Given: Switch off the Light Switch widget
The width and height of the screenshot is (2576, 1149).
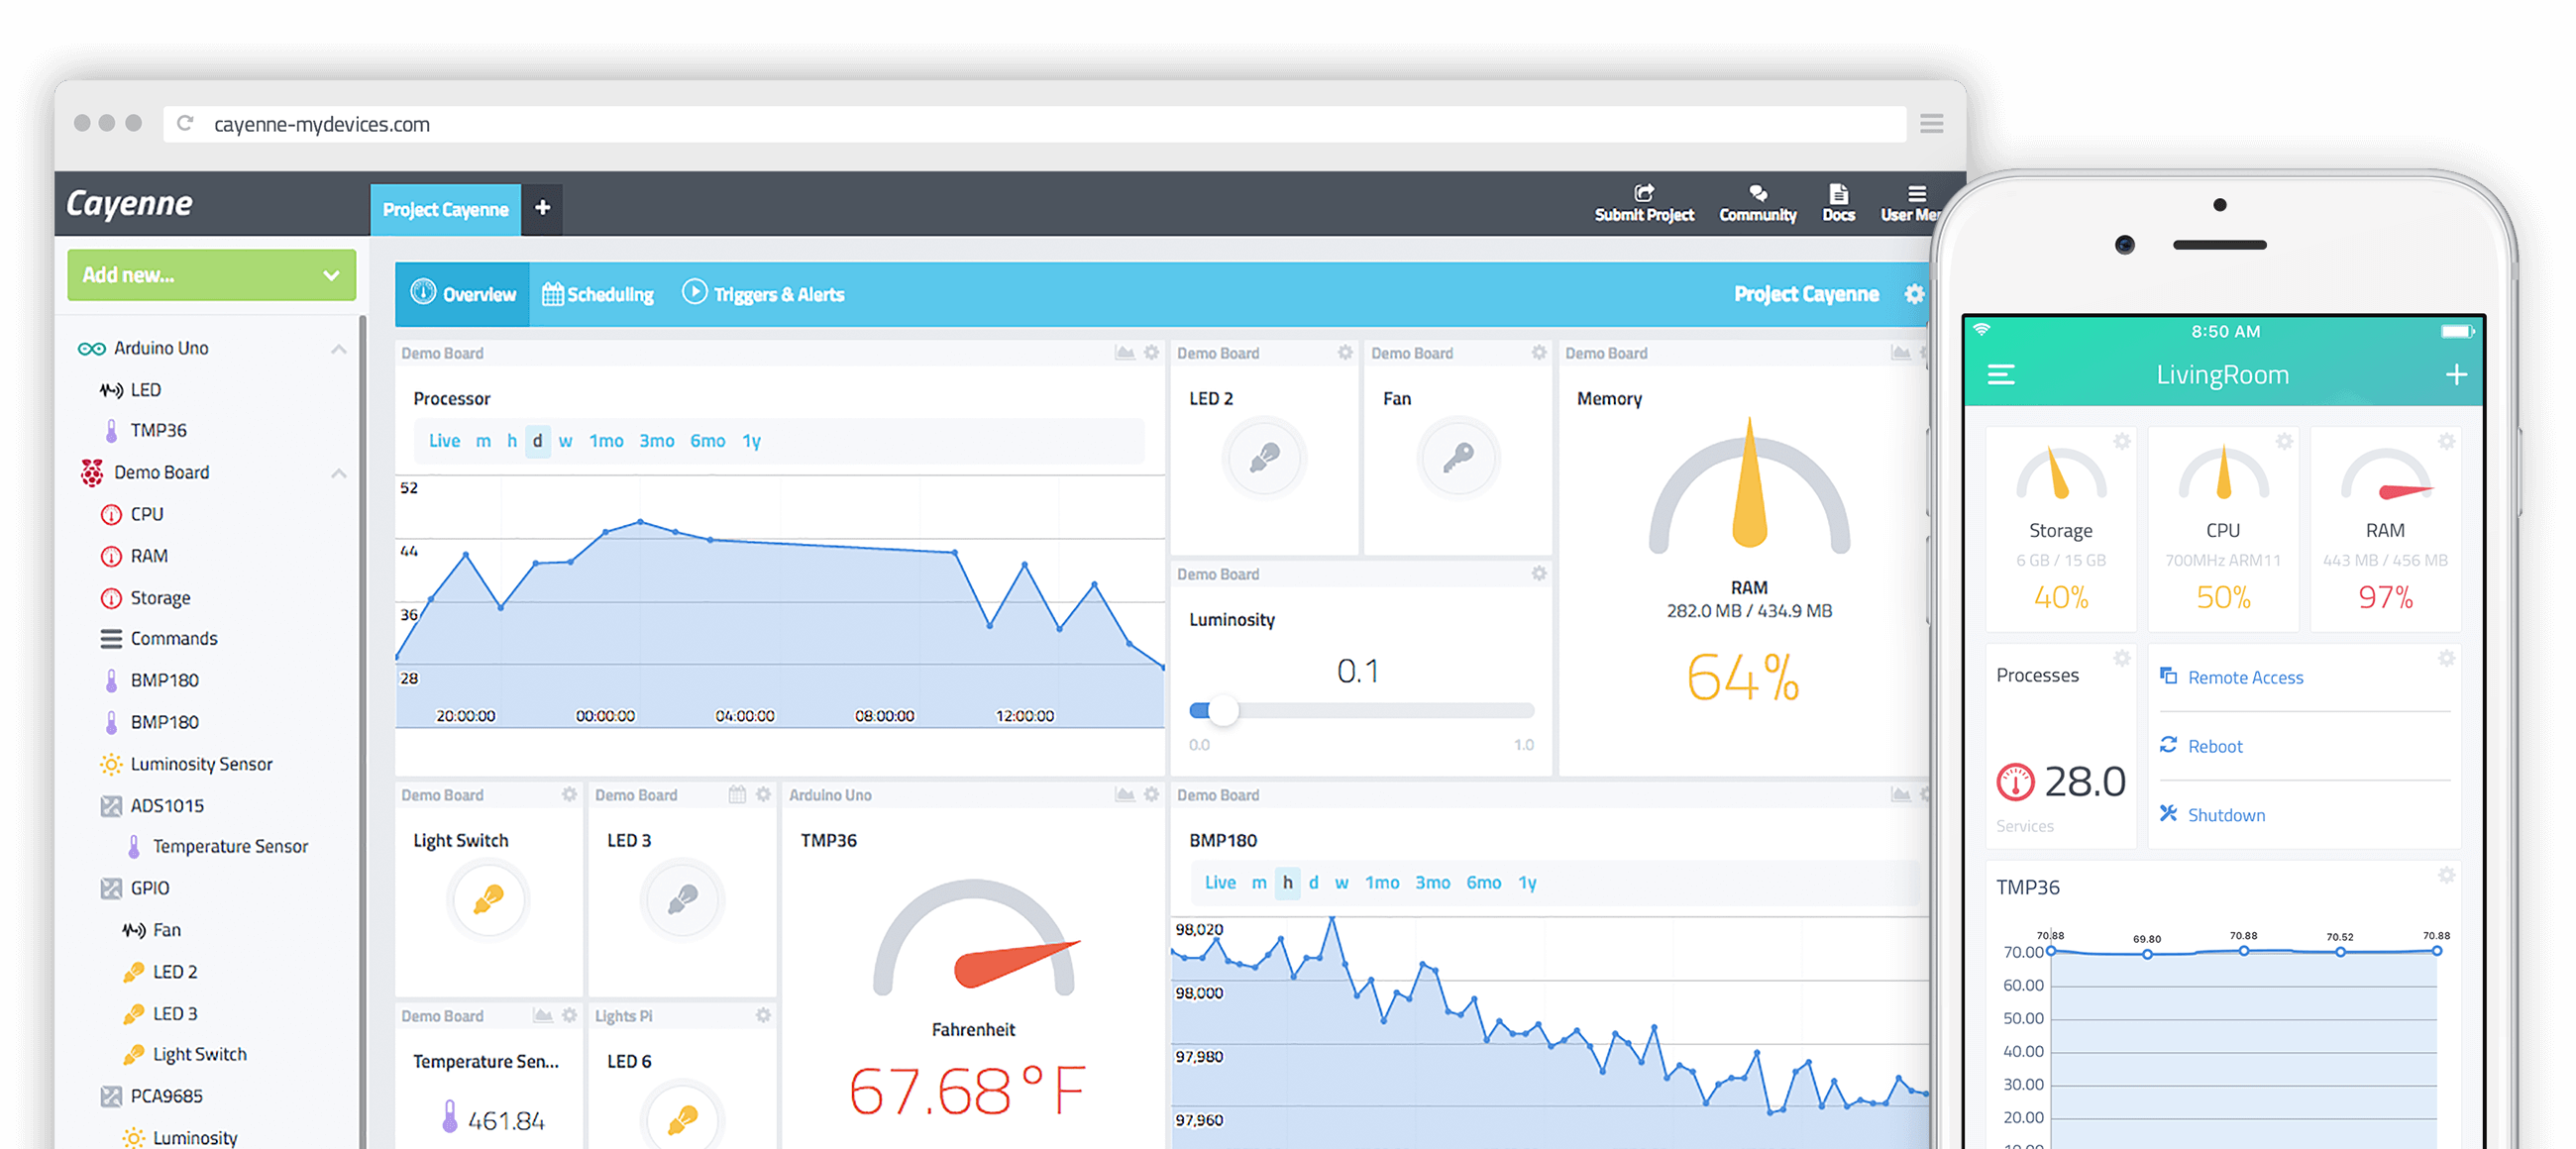Looking at the screenshot, I should (488, 899).
